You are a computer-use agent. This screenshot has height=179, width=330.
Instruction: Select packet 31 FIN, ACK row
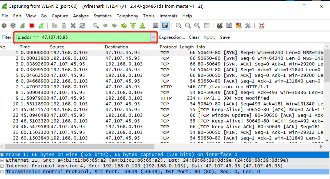click(x=162, y=132)
